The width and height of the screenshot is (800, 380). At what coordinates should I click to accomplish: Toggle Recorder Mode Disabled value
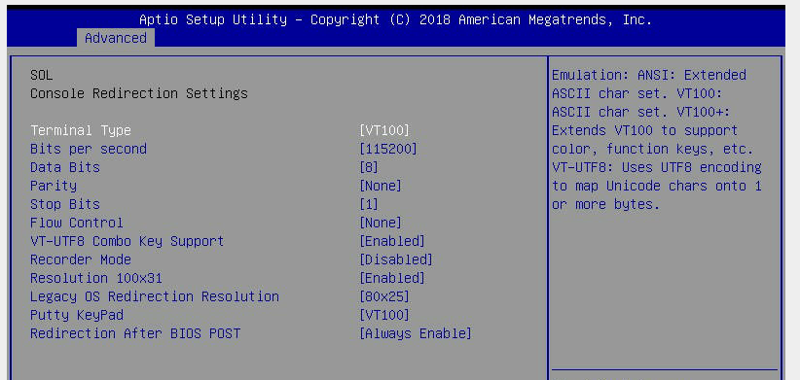pos(396,259)
